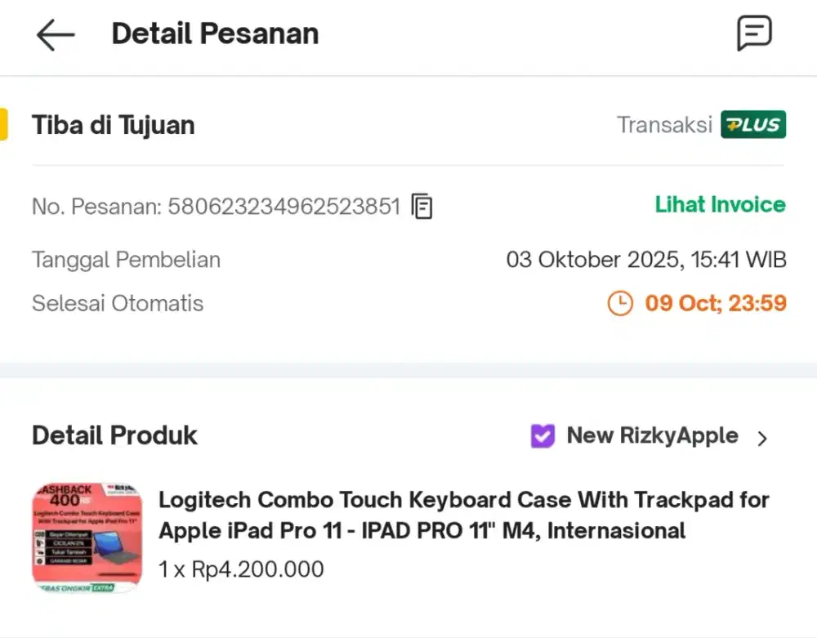Tap the purple store badge icon
The image size is (817, 638).
542,436
